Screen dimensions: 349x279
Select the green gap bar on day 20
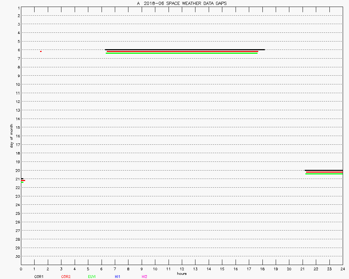point(324,174)
